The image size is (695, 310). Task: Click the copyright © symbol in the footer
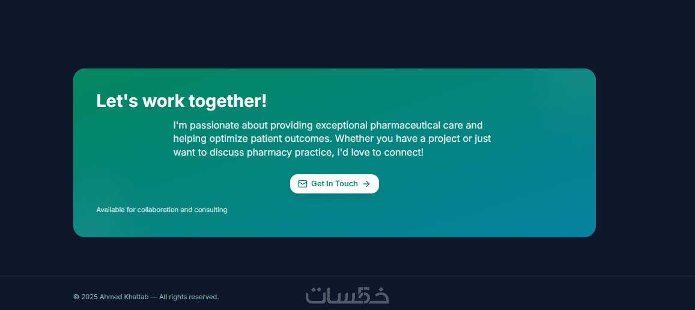pos(76,297)
